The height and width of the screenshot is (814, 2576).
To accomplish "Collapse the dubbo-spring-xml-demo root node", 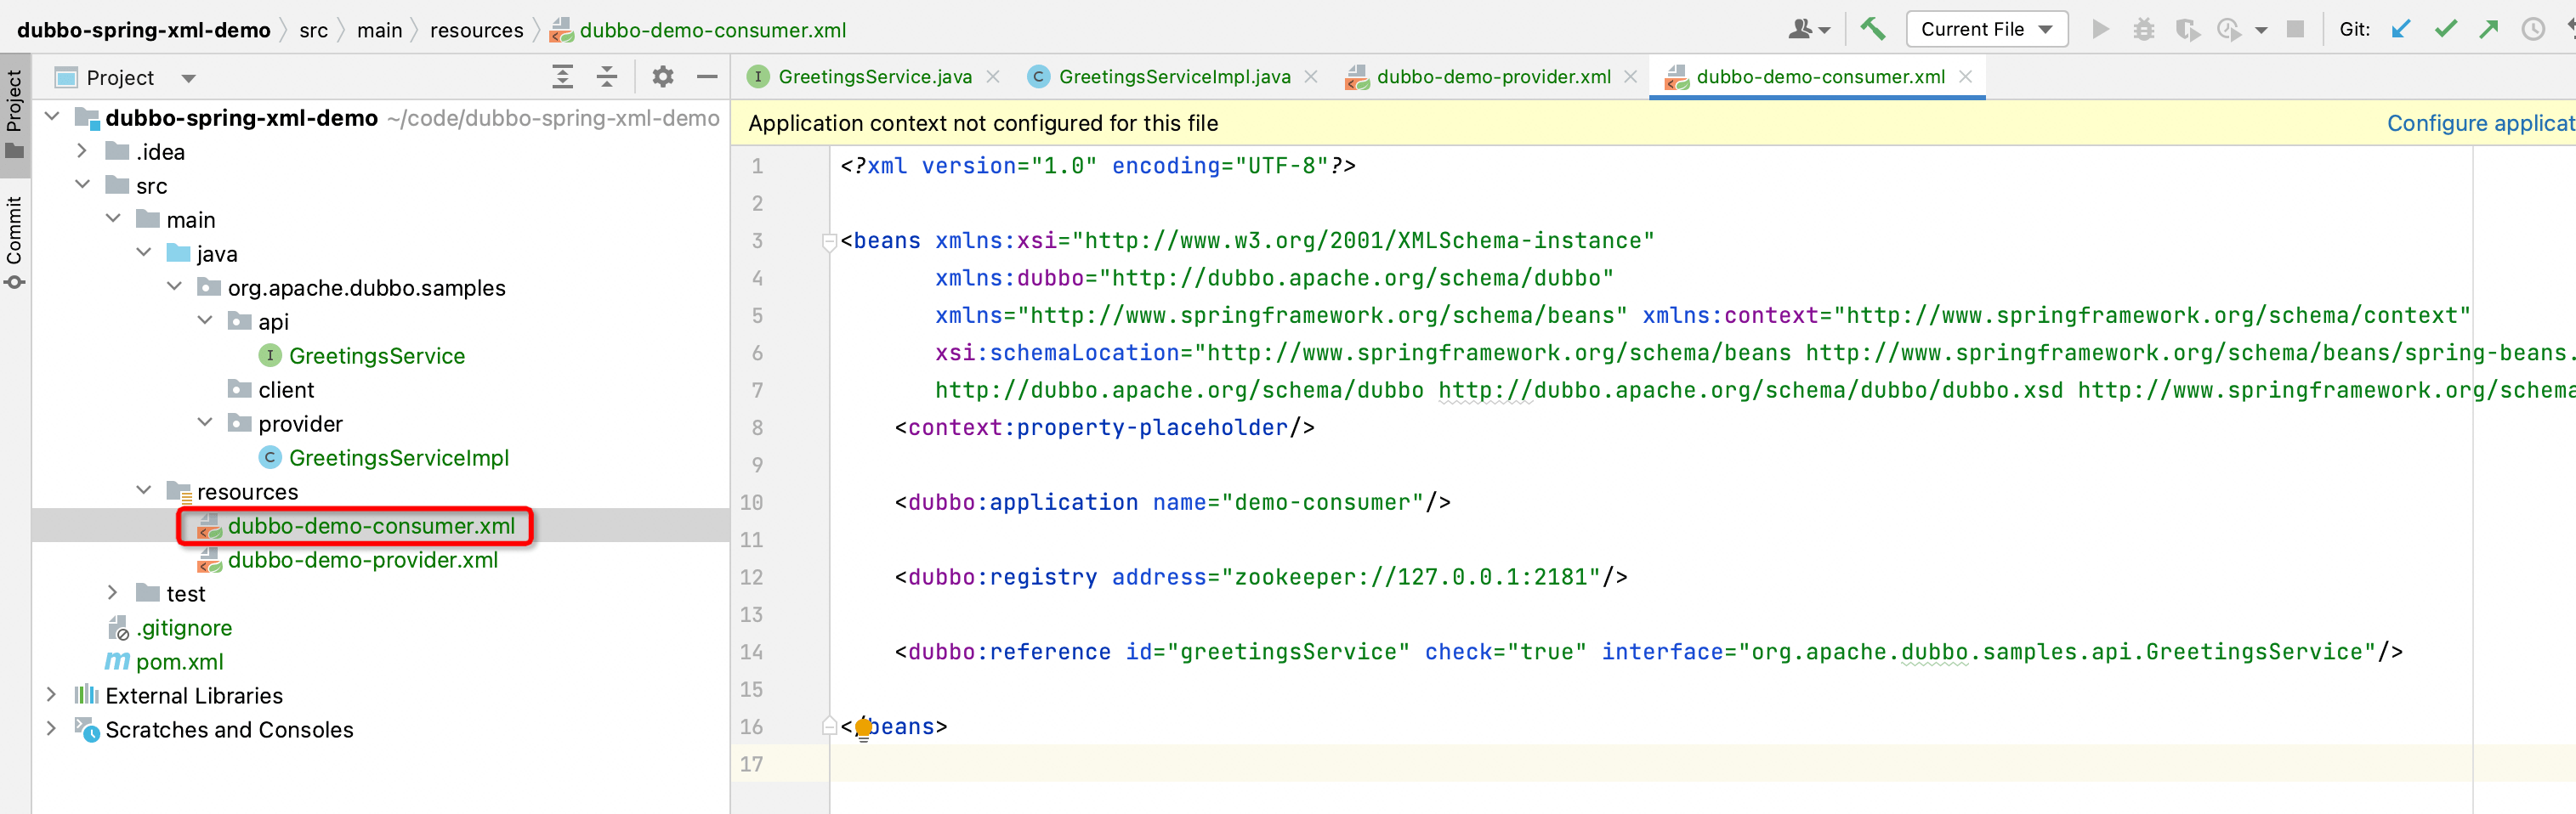I will click(x=52, y=117).
